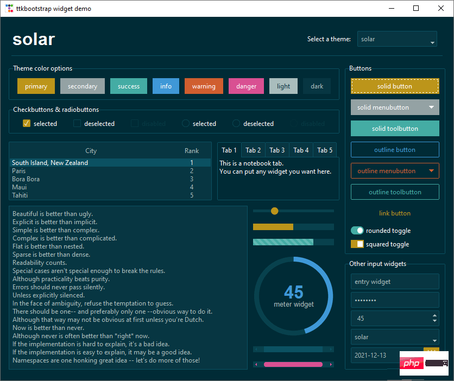Click the outline button
Image resolution: width=454 pixels, height=381 pixels.
click(x=395, y=150)
